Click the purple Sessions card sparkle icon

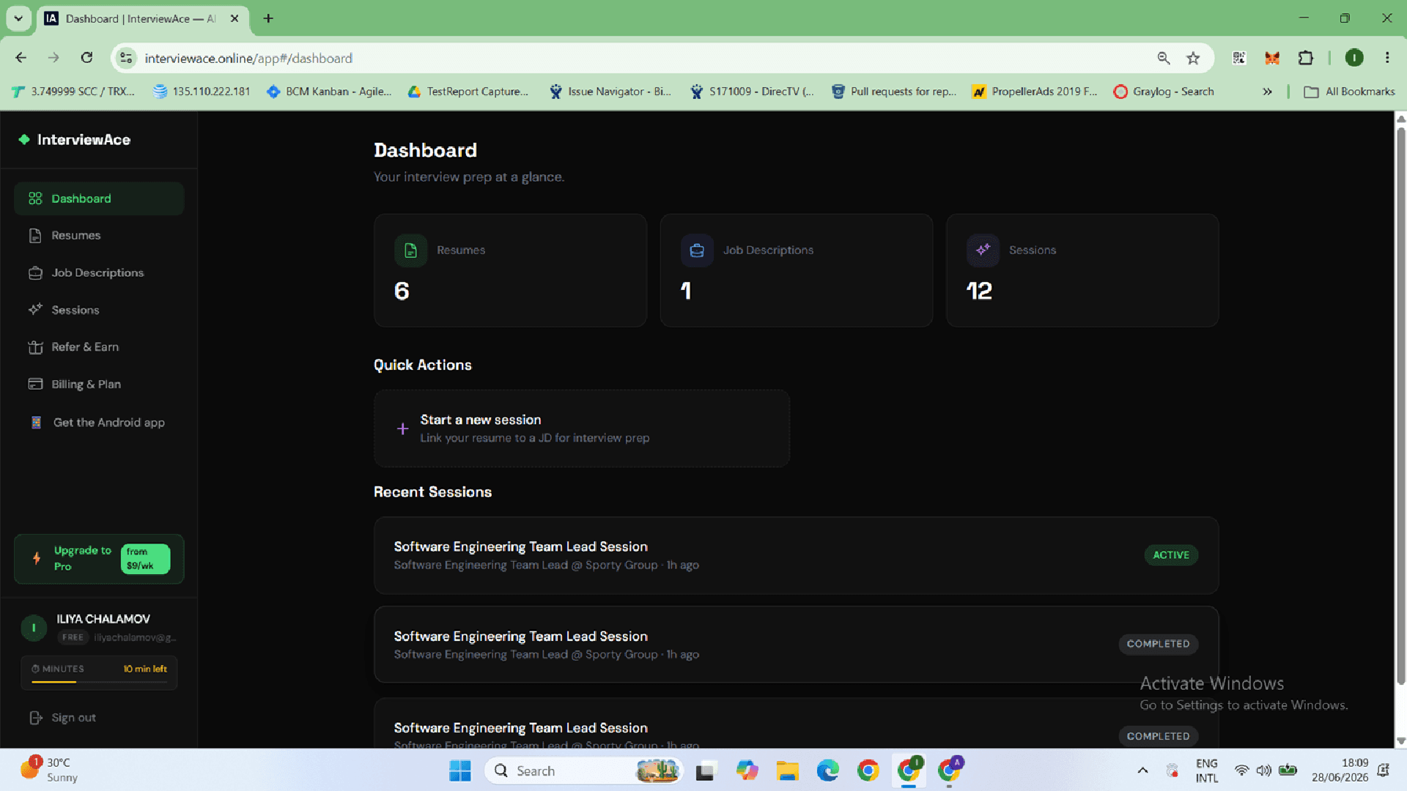pos(983,250)
